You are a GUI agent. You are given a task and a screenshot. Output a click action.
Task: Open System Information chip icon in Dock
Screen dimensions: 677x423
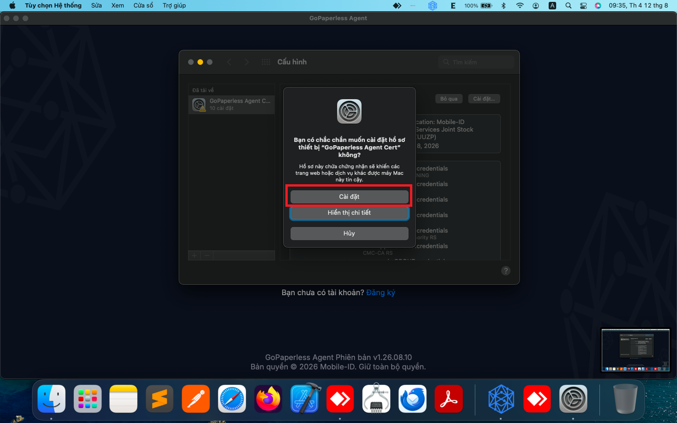point(377,399)
